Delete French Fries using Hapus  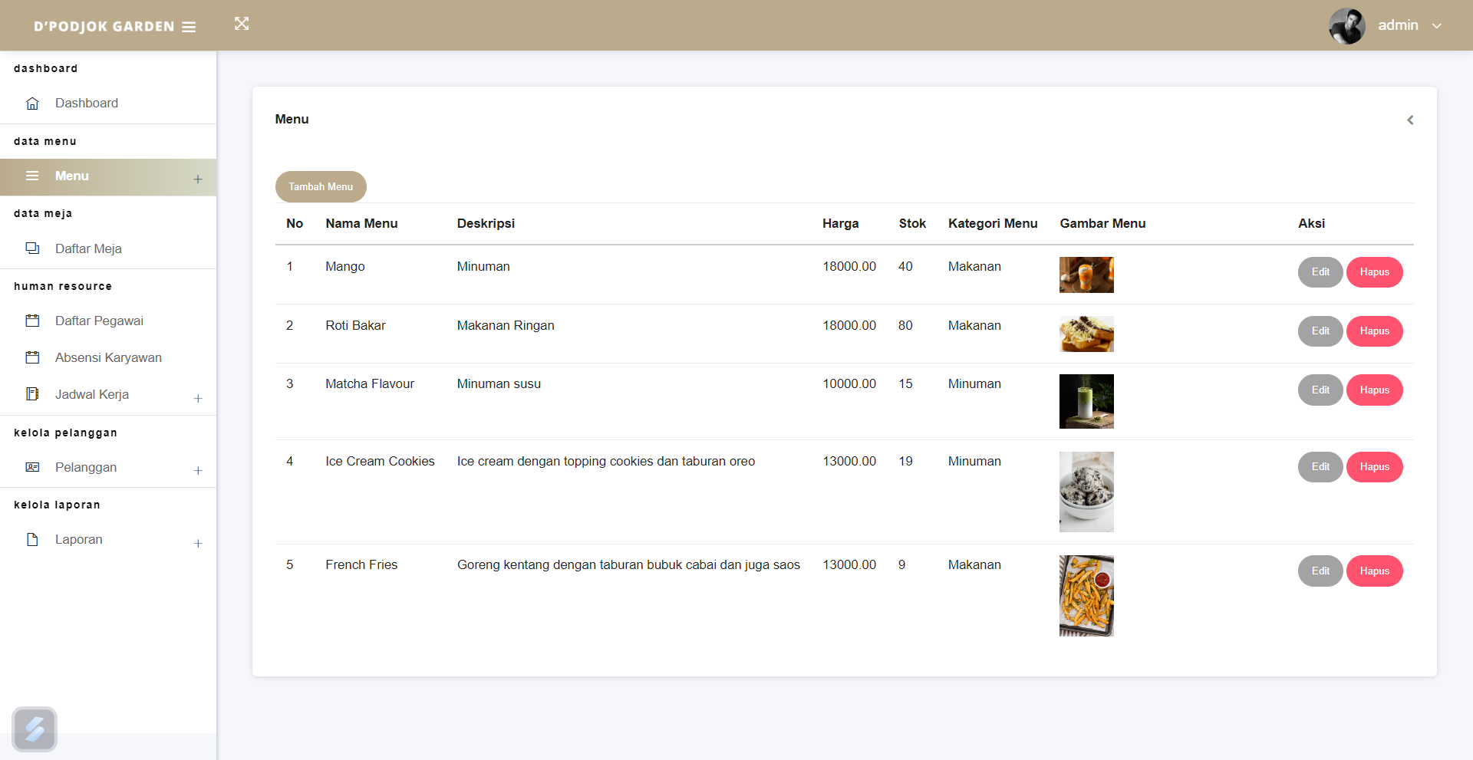pos(1374,571)
